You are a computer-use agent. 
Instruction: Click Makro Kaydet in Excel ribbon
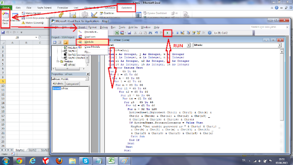point(31,13)
